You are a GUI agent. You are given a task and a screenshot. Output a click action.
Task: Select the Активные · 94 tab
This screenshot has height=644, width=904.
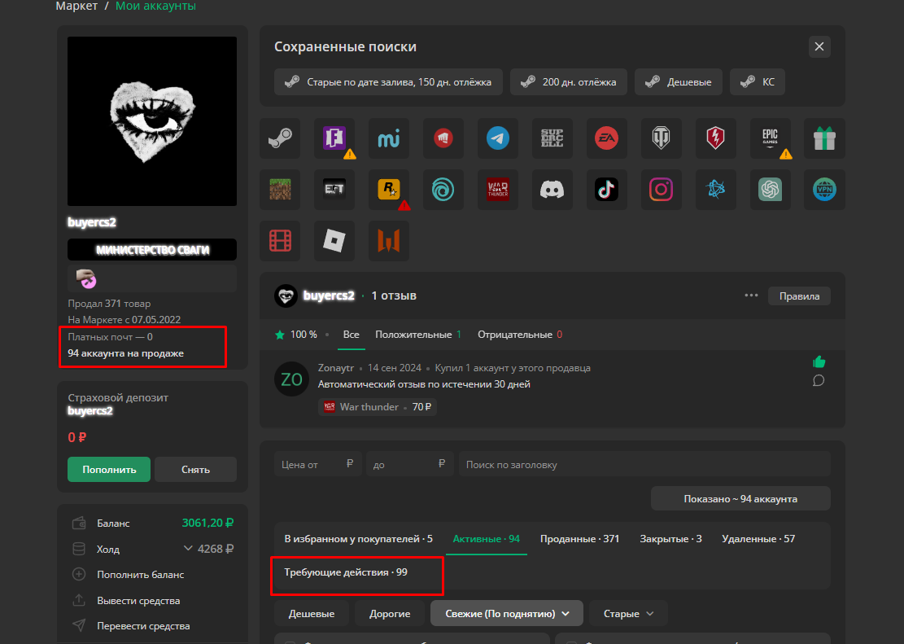click(x=487, y=538)
